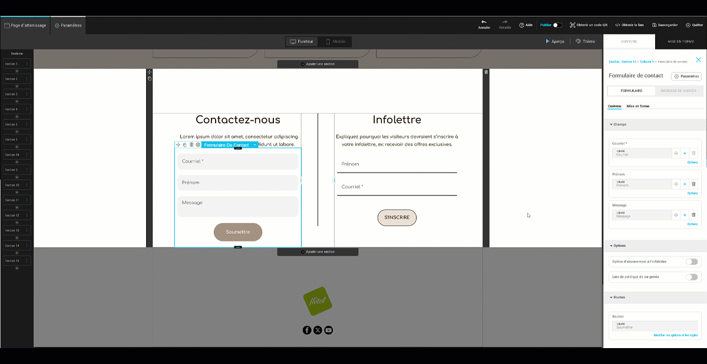Viewport: 707px width, 364px height.
Task: Collapse the Options section
Action: (611, 246)
